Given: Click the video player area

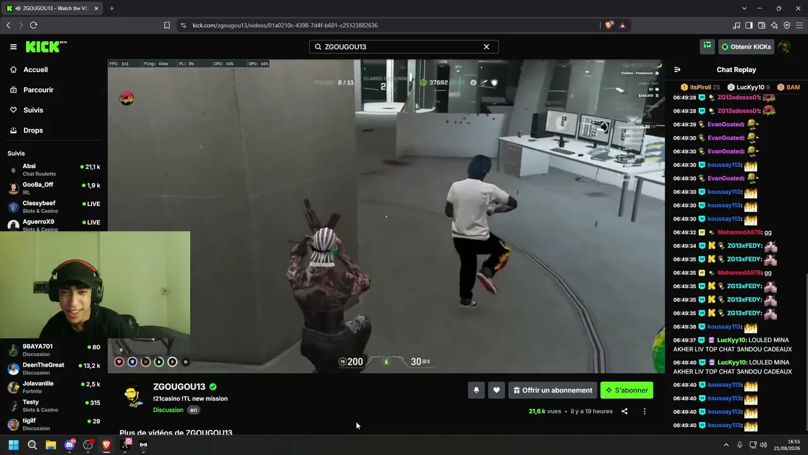Looking at the screenshot, I should [385, 216].
